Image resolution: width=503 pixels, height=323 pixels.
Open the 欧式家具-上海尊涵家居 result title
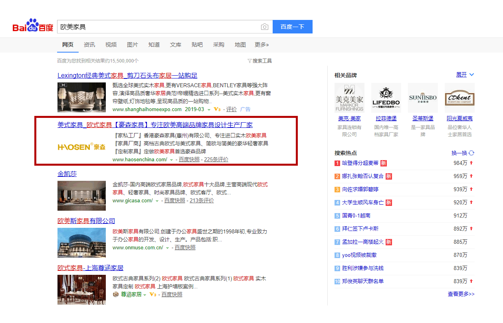tap(90, 268)
